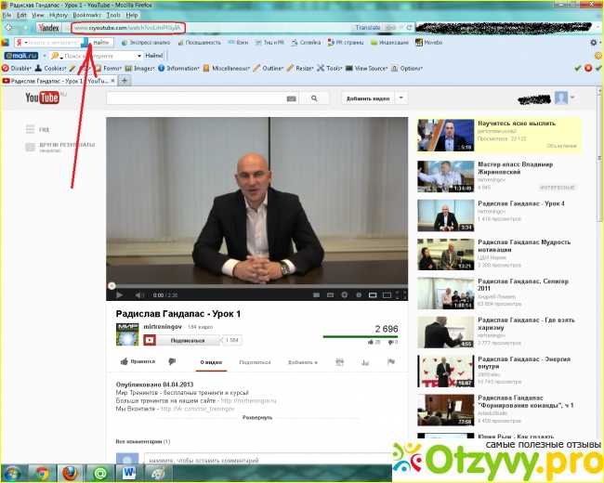Open the transcript icon below the video
The image size is (604, 483).
point(339,362)
